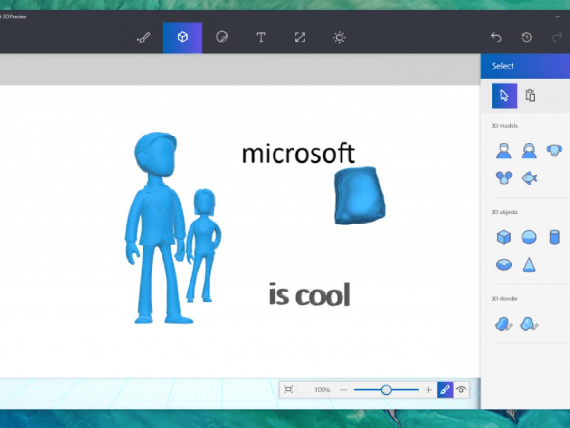
Task: Insert the Cat 3D model
Action: tap(503, 178)
